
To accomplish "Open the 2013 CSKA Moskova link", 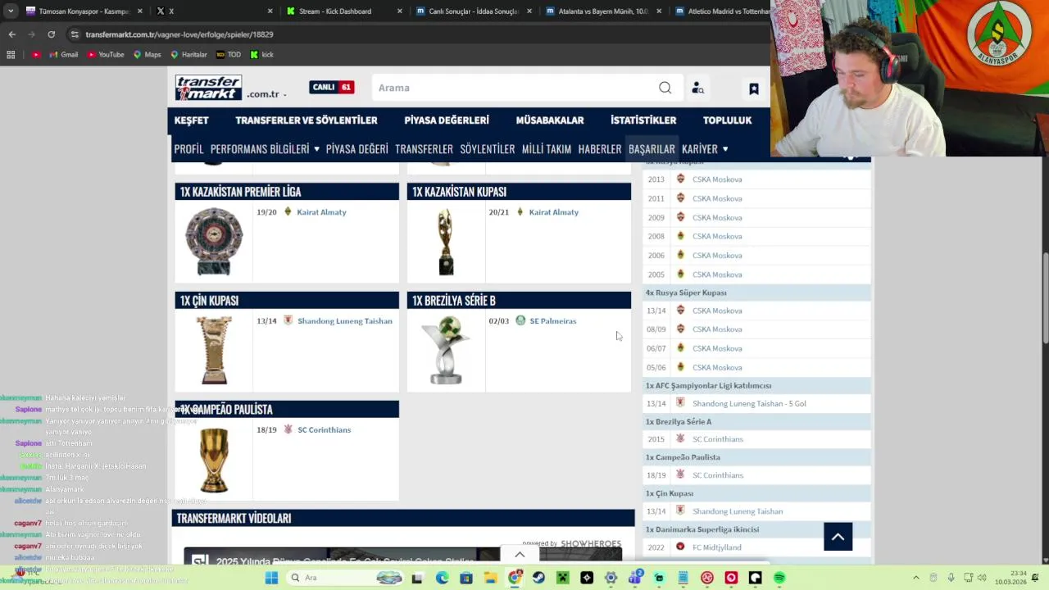I will 717,179.
